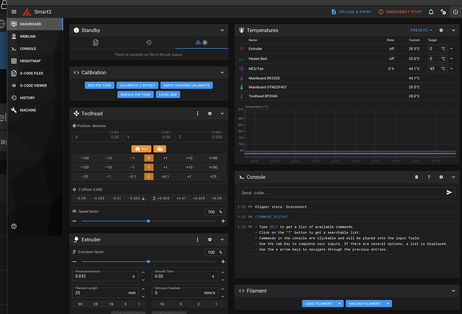Lower Z-offset by 0.005
Screen dimensions: 462x314
137,198
